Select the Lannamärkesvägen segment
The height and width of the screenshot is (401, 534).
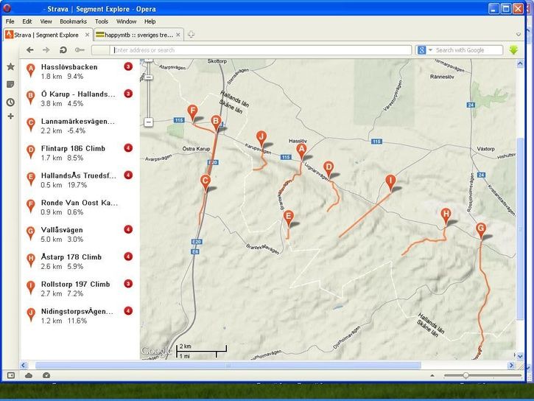(80, 126)
